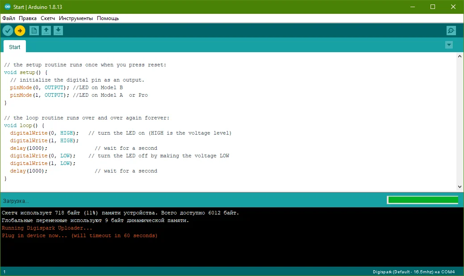Click the '//LED on Model A or Pro' comment
Viewport: 464px width, 276px height.
(x=110, y=95)
